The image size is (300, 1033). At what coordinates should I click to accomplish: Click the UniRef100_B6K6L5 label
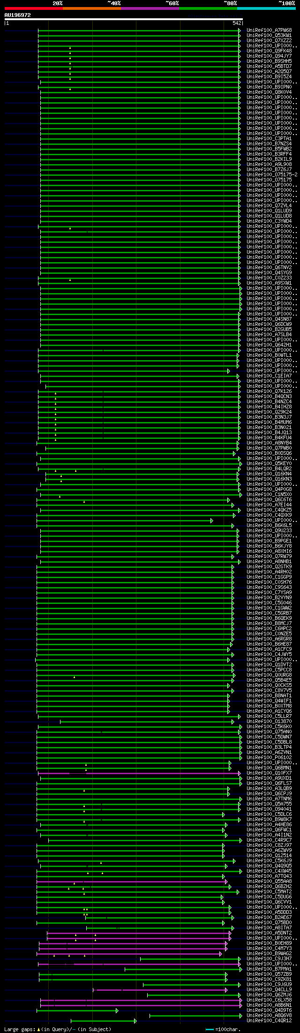point(269,525)
